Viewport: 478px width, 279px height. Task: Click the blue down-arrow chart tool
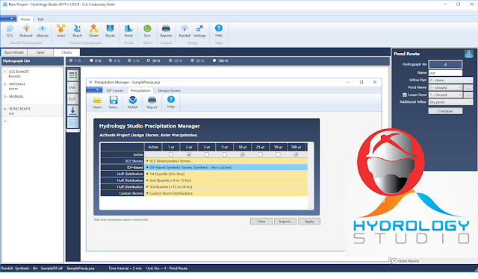click(x=72, y=110)
